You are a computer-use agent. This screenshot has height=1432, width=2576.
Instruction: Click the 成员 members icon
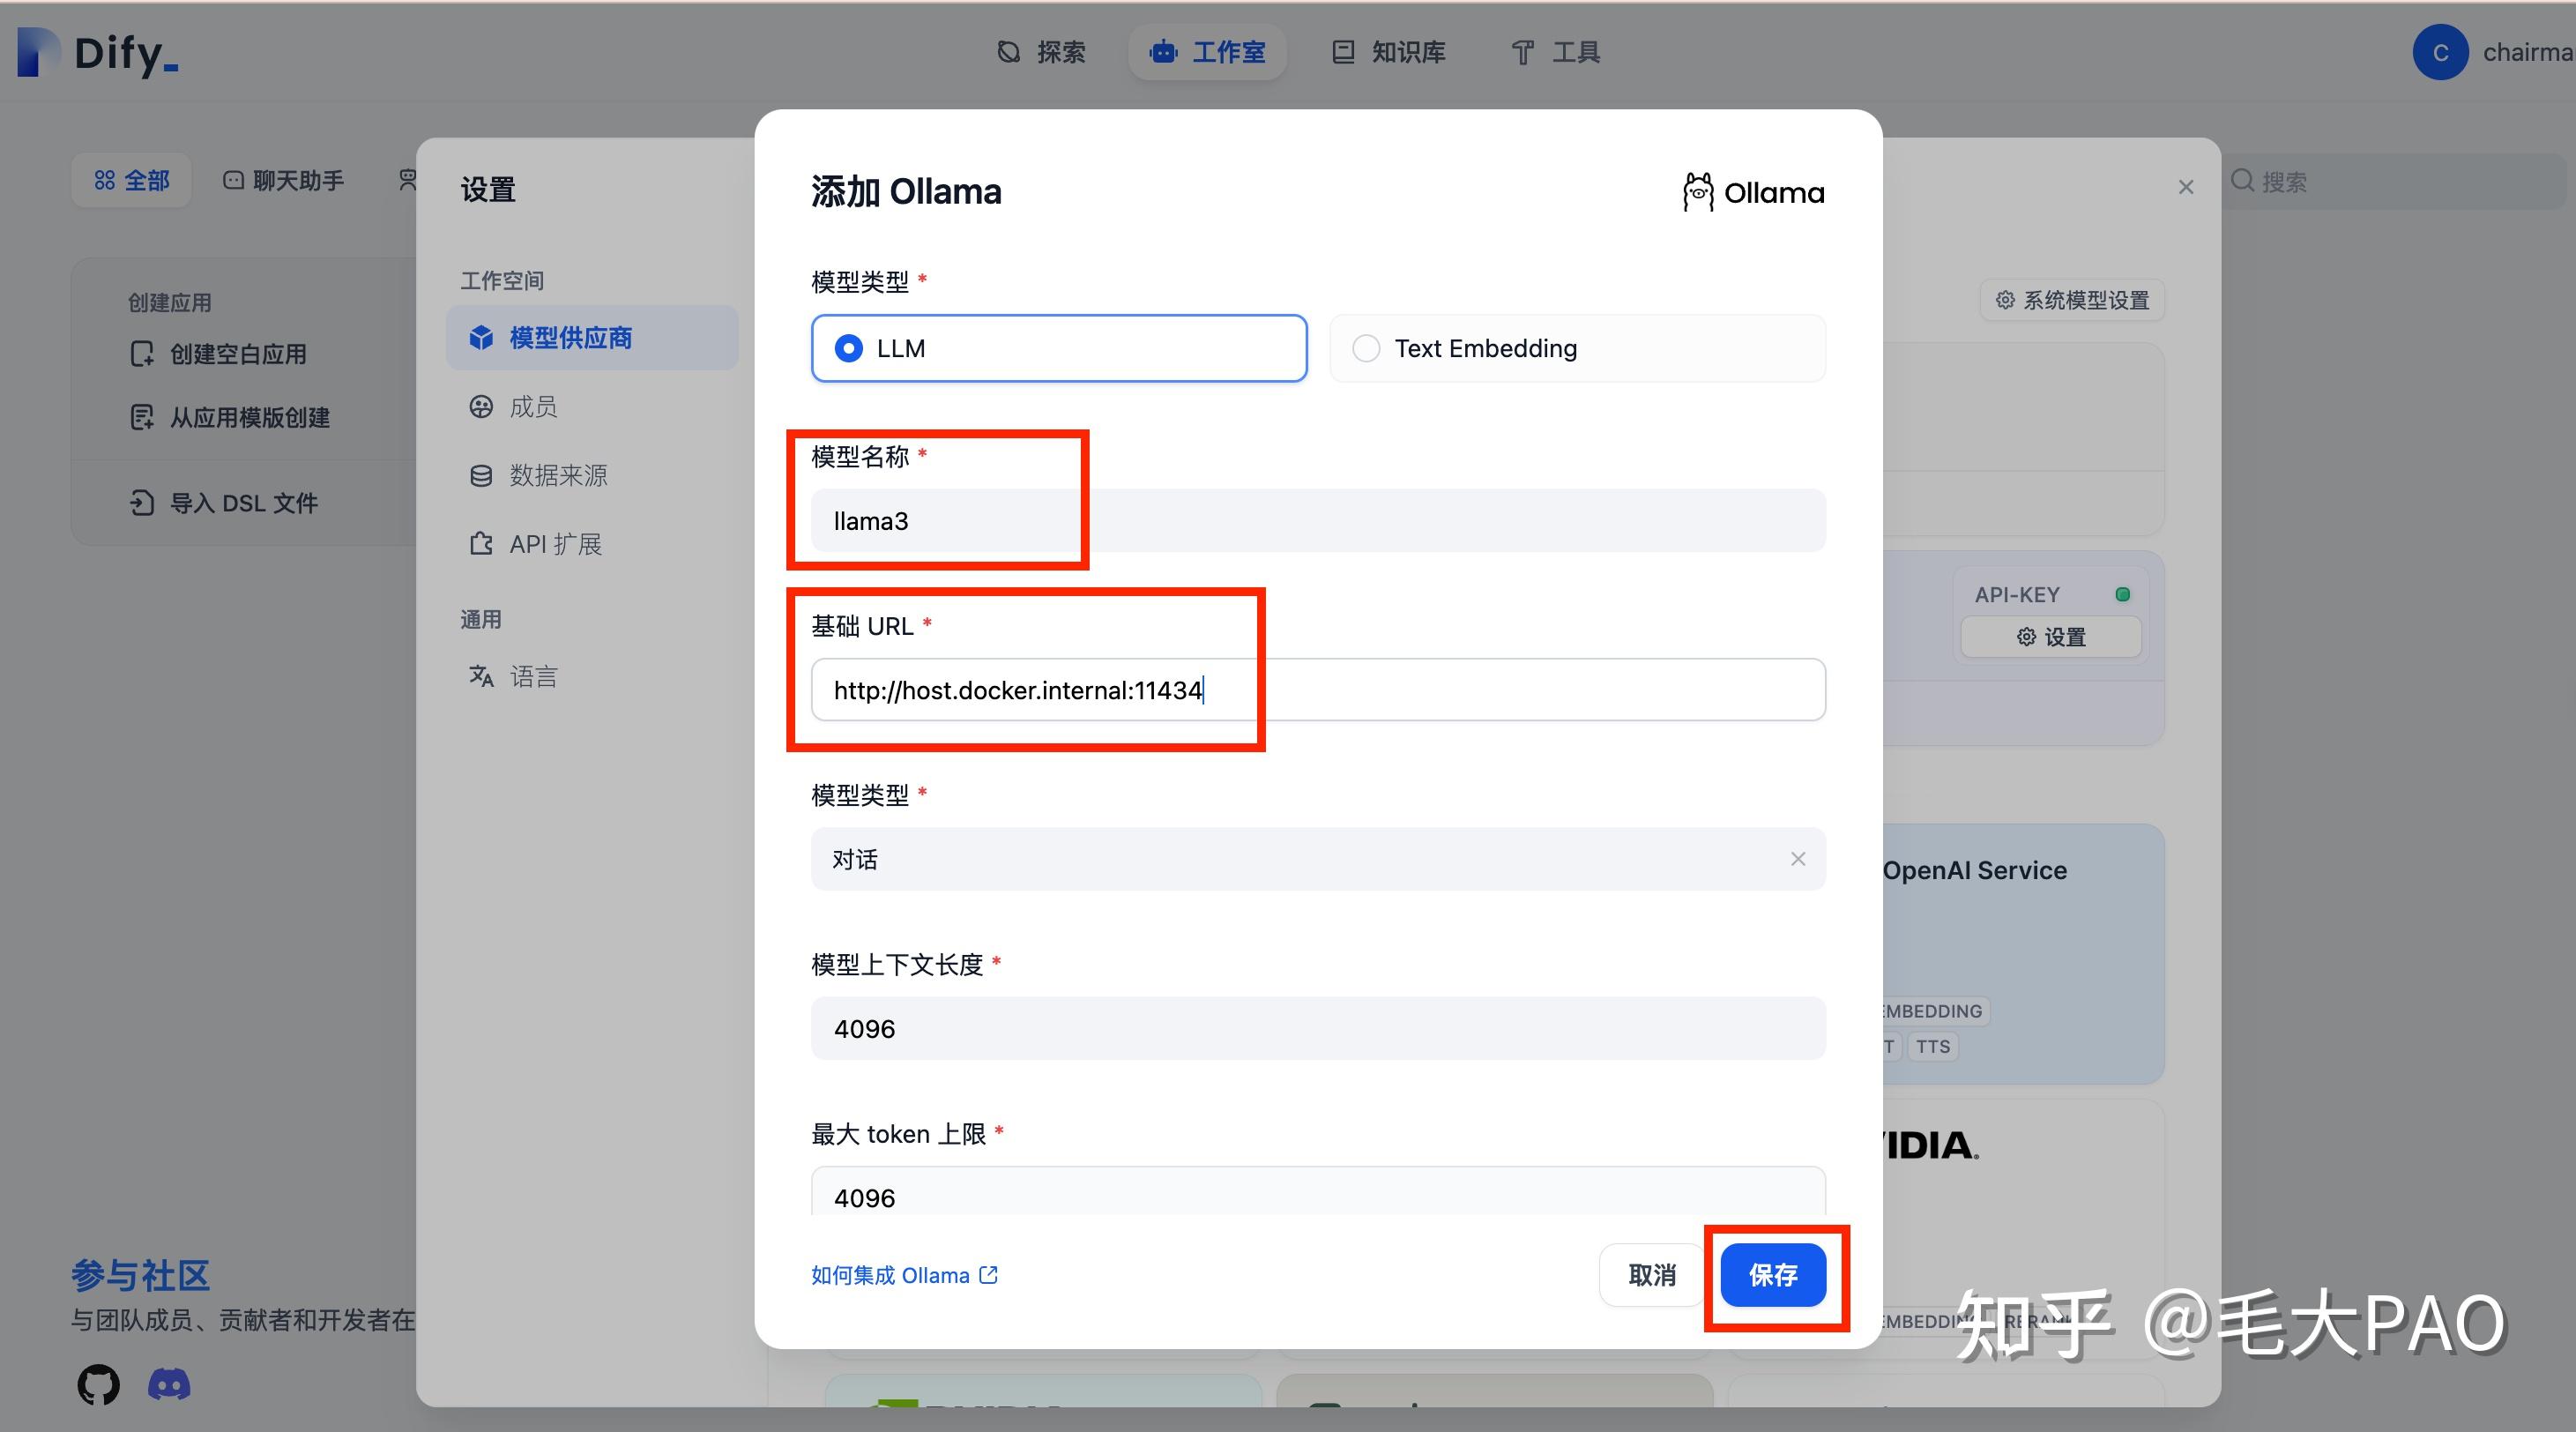(x=481, y=407)
